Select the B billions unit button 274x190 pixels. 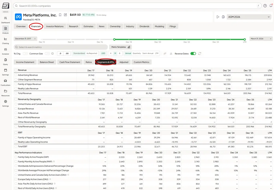120,54
